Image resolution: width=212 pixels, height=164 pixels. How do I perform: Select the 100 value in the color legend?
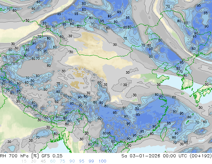[x=102, y=161]
